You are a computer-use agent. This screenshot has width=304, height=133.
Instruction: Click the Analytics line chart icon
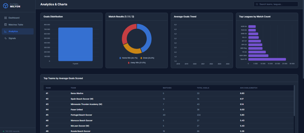[6, 31]
